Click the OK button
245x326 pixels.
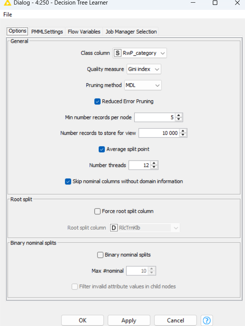pyautogui.click(x=82, y=320)
